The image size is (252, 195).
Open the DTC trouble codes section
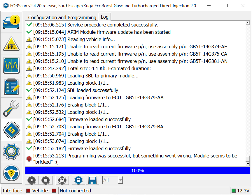point(11,44)
